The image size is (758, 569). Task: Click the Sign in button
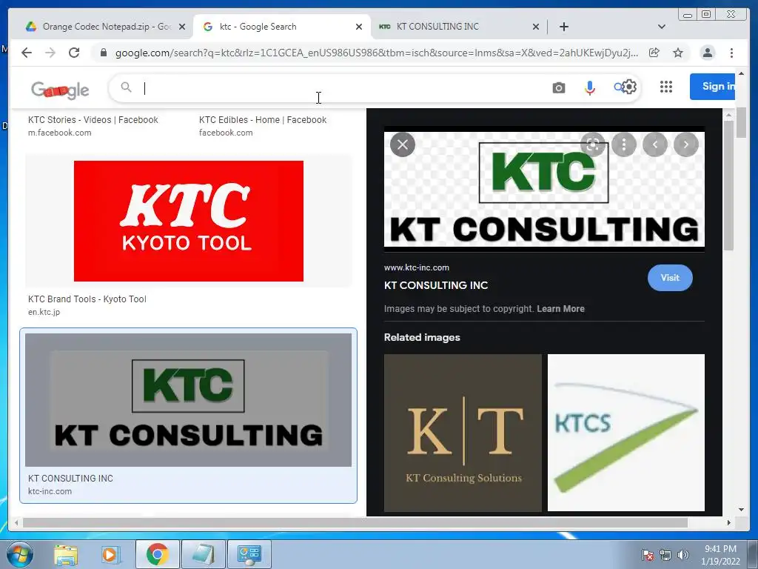(713, 87)
